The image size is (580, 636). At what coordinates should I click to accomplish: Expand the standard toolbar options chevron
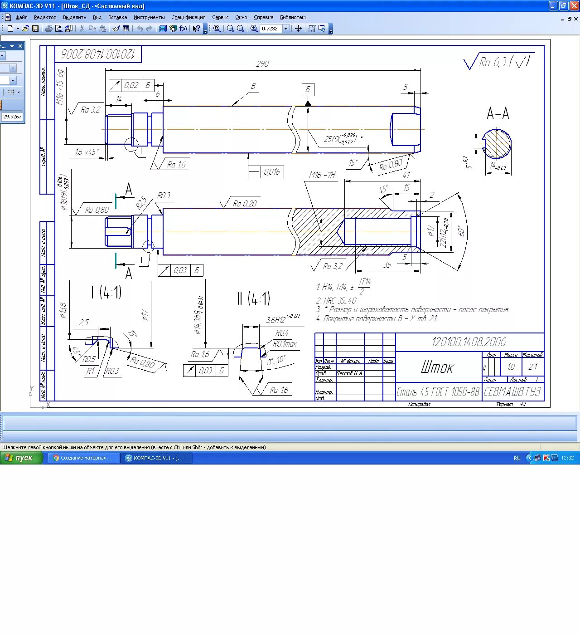coord(205,29)
